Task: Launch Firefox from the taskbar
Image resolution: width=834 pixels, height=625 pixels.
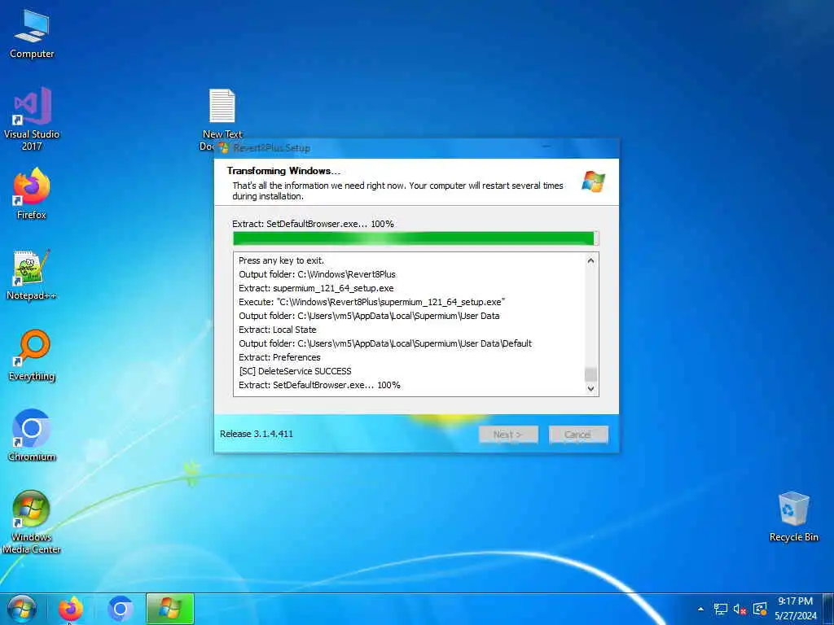Action: (71, 609)
